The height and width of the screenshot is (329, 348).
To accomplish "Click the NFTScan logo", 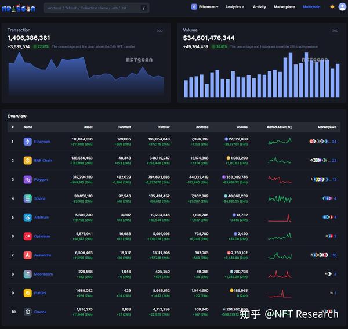I will tap(19, 9).
